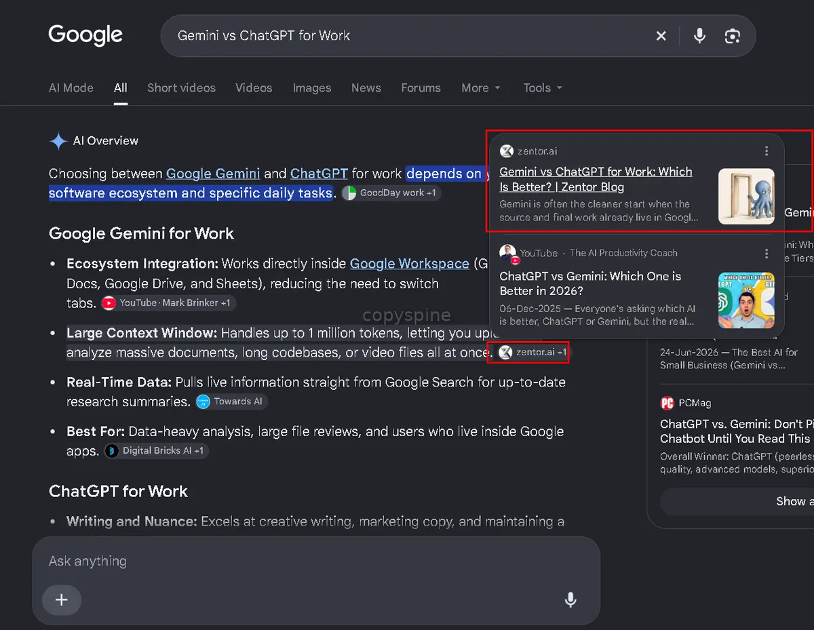Viewport: 814px width, 630px height.
Task: Click the Google logo
Action: point(85,35)
